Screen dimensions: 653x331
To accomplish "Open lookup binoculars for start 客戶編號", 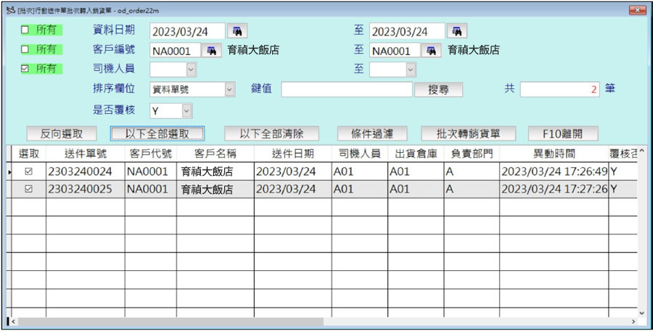I will [x=212, y=51].
